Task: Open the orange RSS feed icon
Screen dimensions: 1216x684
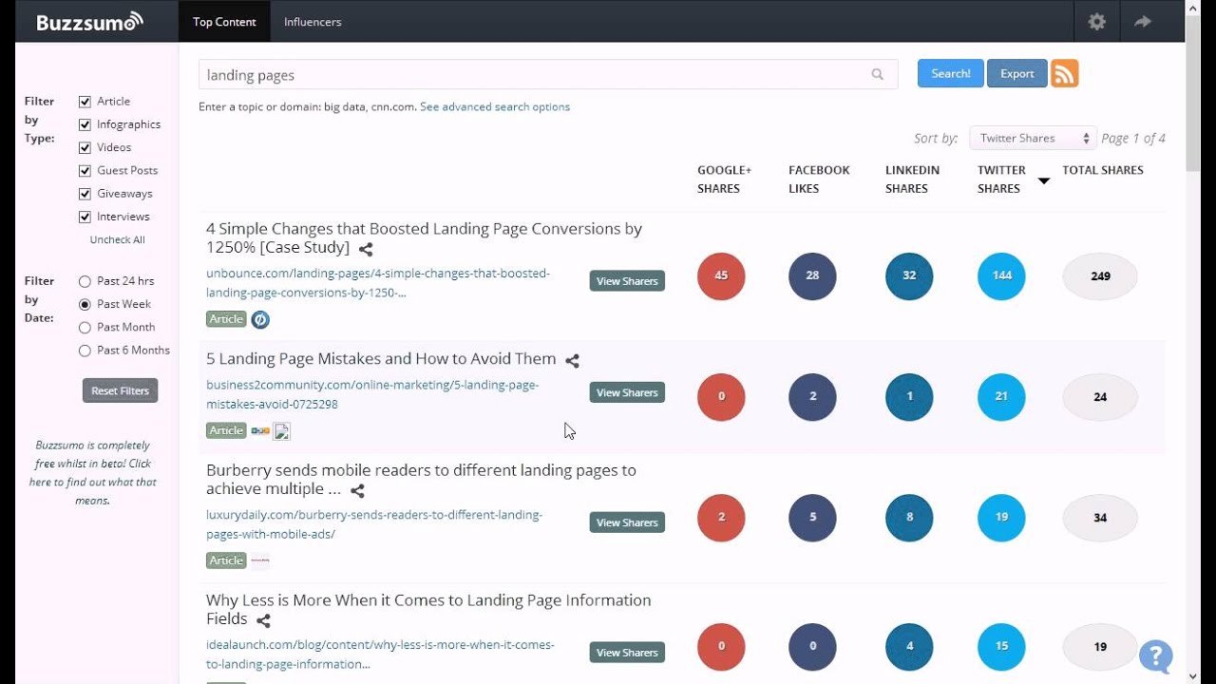Action: coord(1064,73)
